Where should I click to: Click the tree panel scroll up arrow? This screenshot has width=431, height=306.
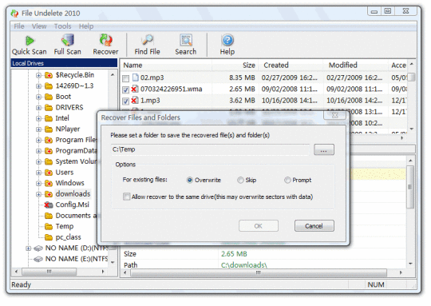[113, 75]
